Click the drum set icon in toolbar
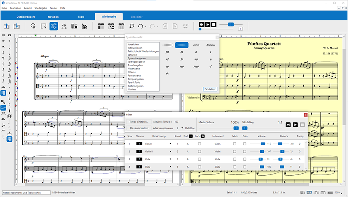The width and height of the screenshot is (348, 197). pos(84,26)
